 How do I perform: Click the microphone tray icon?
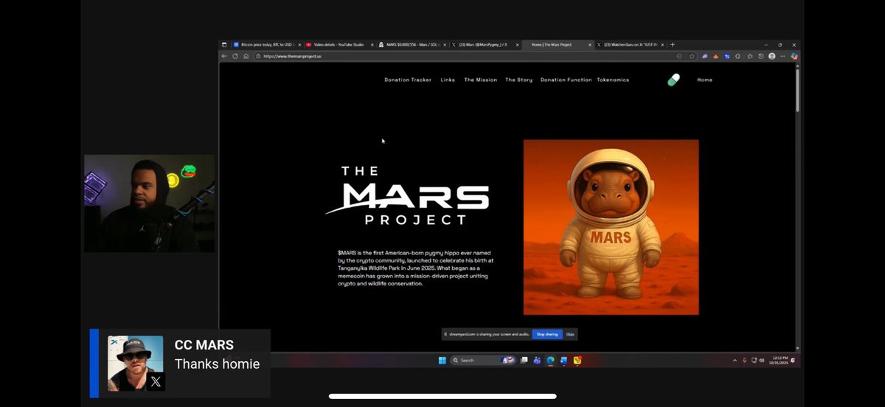pyautogui.click(x=744, y=361)
